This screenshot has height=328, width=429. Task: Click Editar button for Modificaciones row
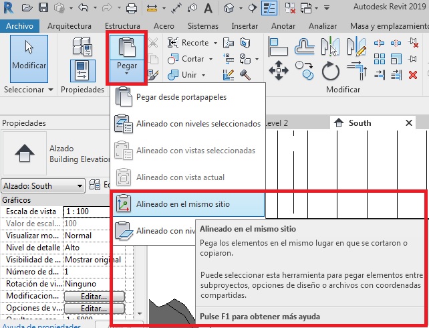click(94, 296)
